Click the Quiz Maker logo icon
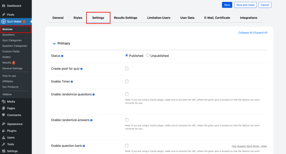 tap(3, 22)
